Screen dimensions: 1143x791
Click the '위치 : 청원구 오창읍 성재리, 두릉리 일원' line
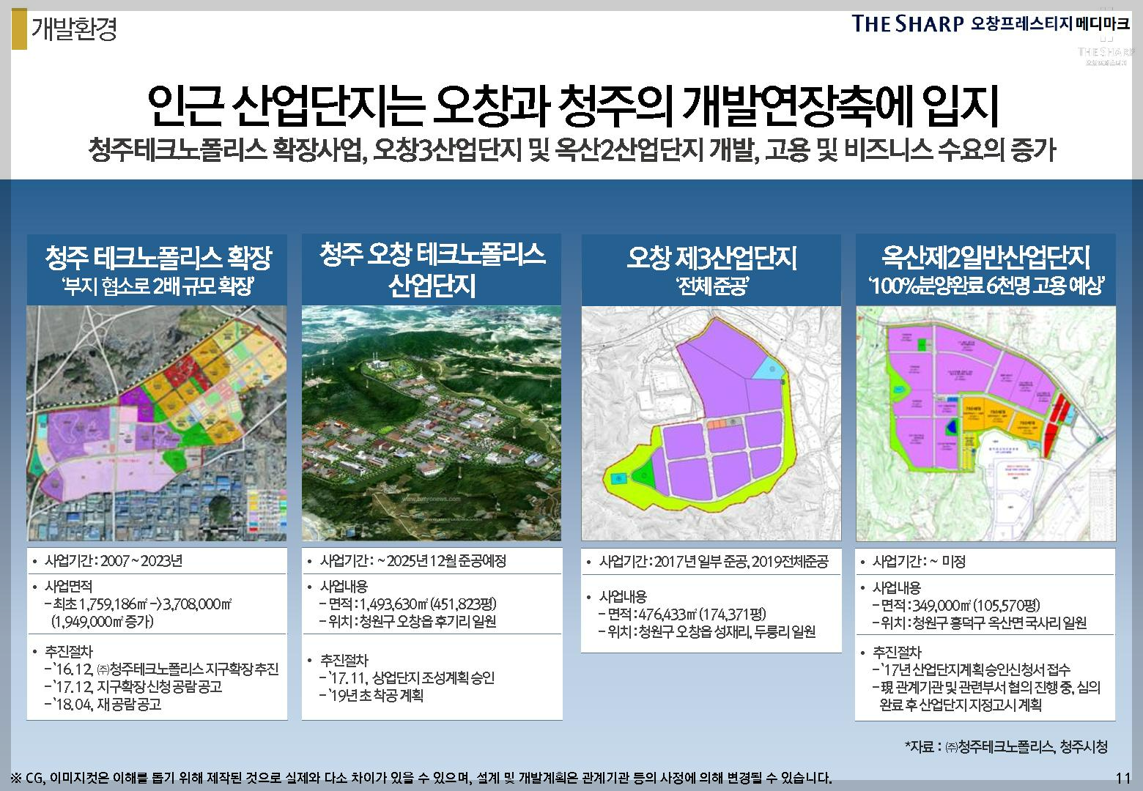706,631
